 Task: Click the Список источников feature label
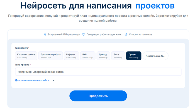[x=141, y=34]
